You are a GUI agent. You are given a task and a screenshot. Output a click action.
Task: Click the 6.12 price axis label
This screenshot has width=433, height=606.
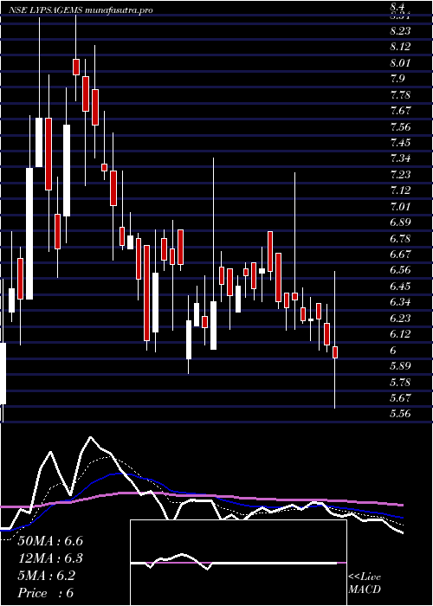(x=400, y=335)
